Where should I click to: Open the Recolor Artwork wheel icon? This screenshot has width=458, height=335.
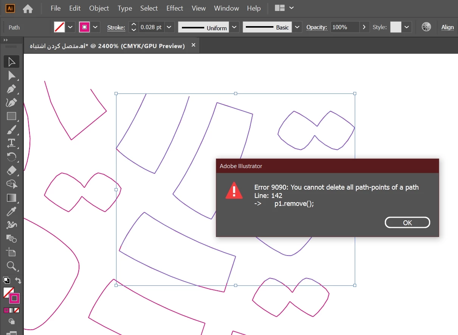pyautogui.click(x=426, y=27)
